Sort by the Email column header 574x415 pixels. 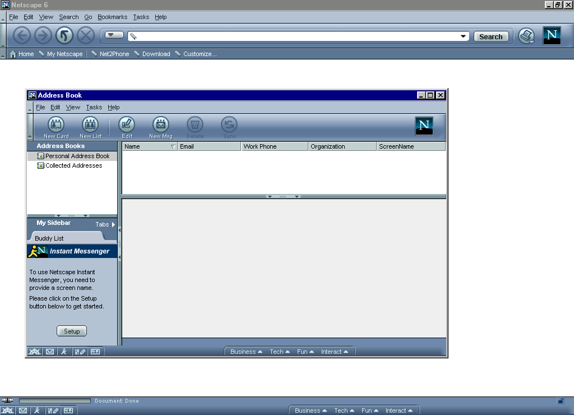pyautogui.click(x=210, y=146)
